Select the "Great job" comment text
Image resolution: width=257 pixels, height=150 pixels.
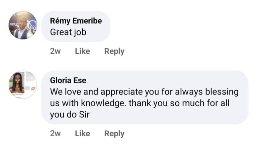[68, 32]
